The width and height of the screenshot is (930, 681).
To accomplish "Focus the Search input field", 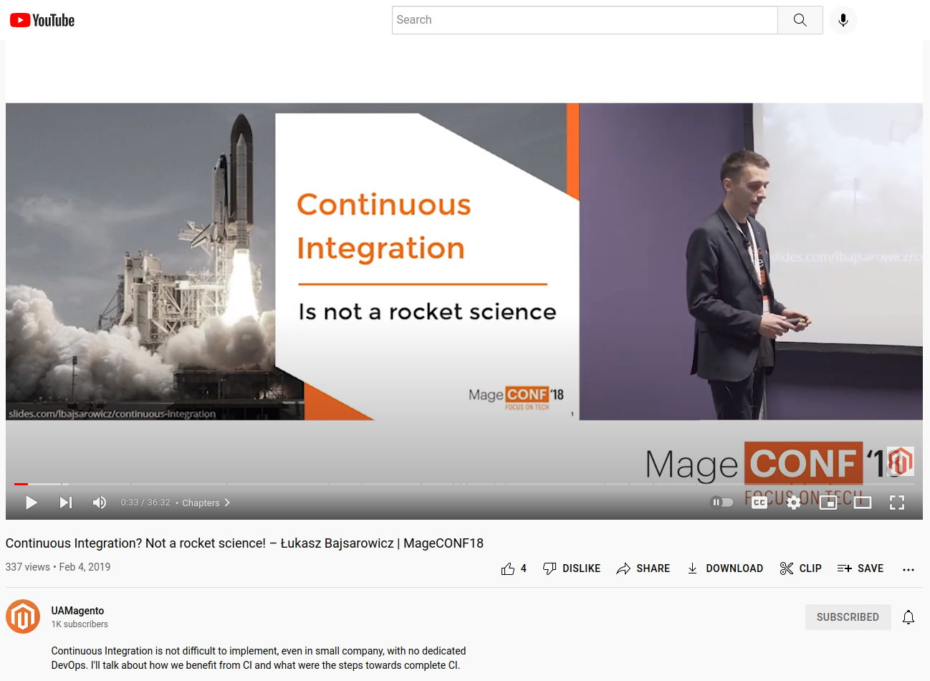I will (585, 20).
